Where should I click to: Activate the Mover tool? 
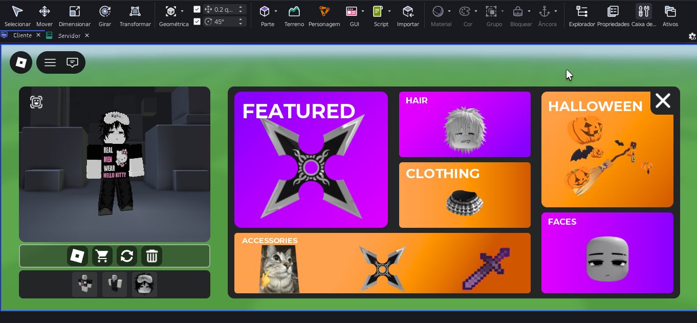click(x=45, y=16)
